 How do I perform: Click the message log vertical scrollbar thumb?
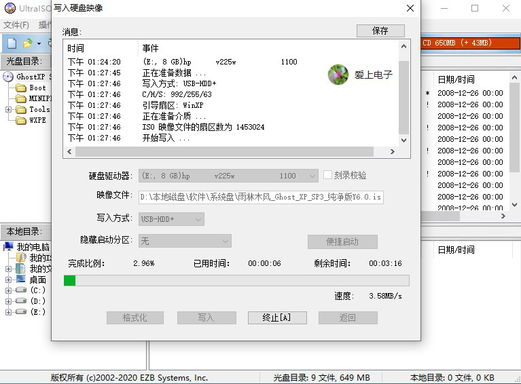point(403,98)
